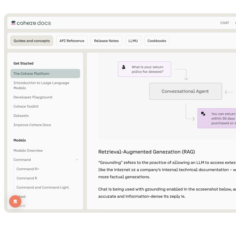Go to Release Notes tab
Screen dimensions: 236x226
[106, 41]
